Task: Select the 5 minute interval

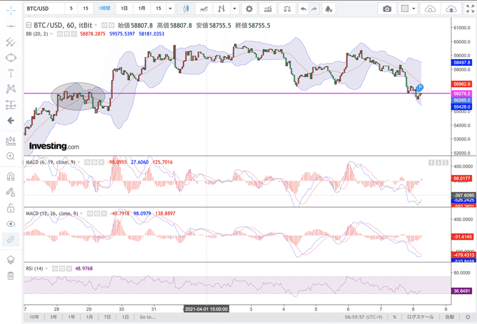Action: tap(71, 9)
